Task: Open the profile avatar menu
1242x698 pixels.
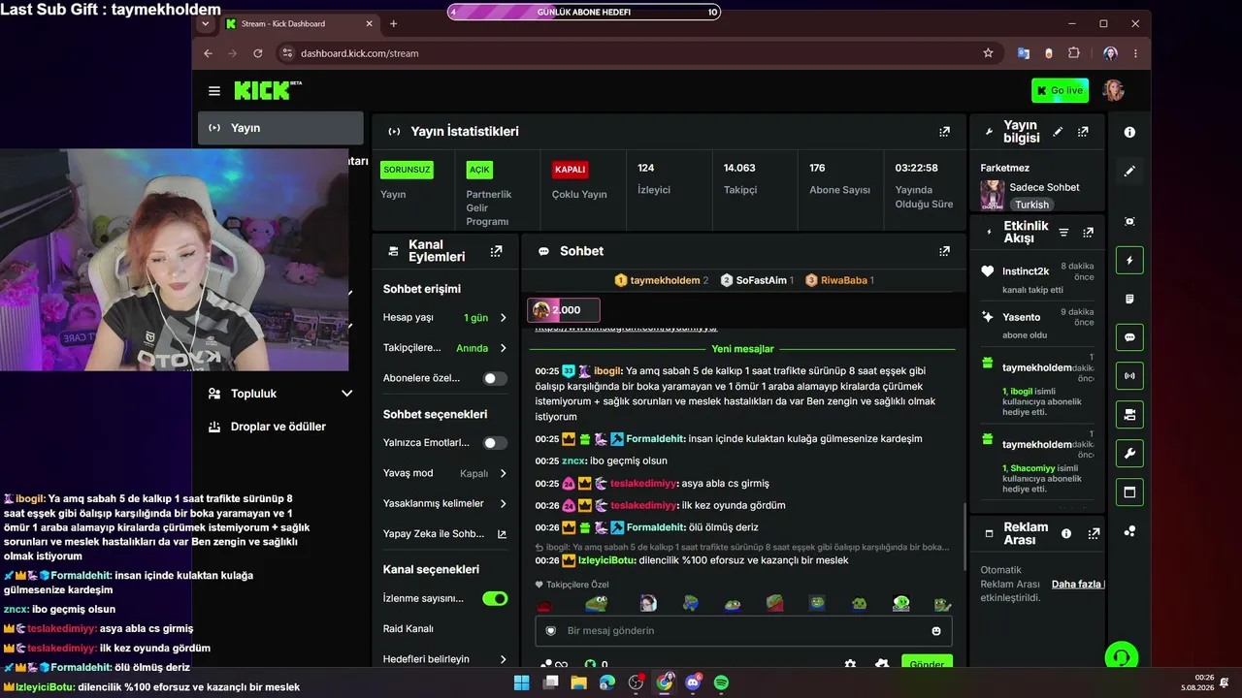Action: pyautogui.click(x=1113, y=91)
